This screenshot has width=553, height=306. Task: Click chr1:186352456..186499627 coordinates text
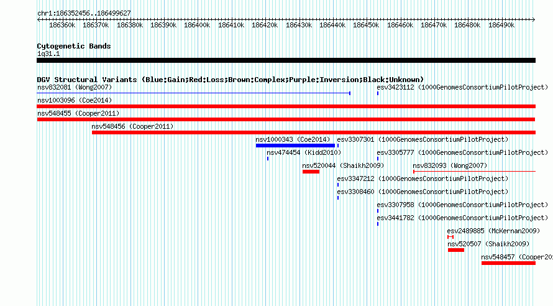[84, 13]
